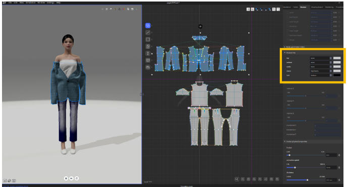Click the rotation Z slider handle
Screen dimensions: 347x187
[306, 120]
